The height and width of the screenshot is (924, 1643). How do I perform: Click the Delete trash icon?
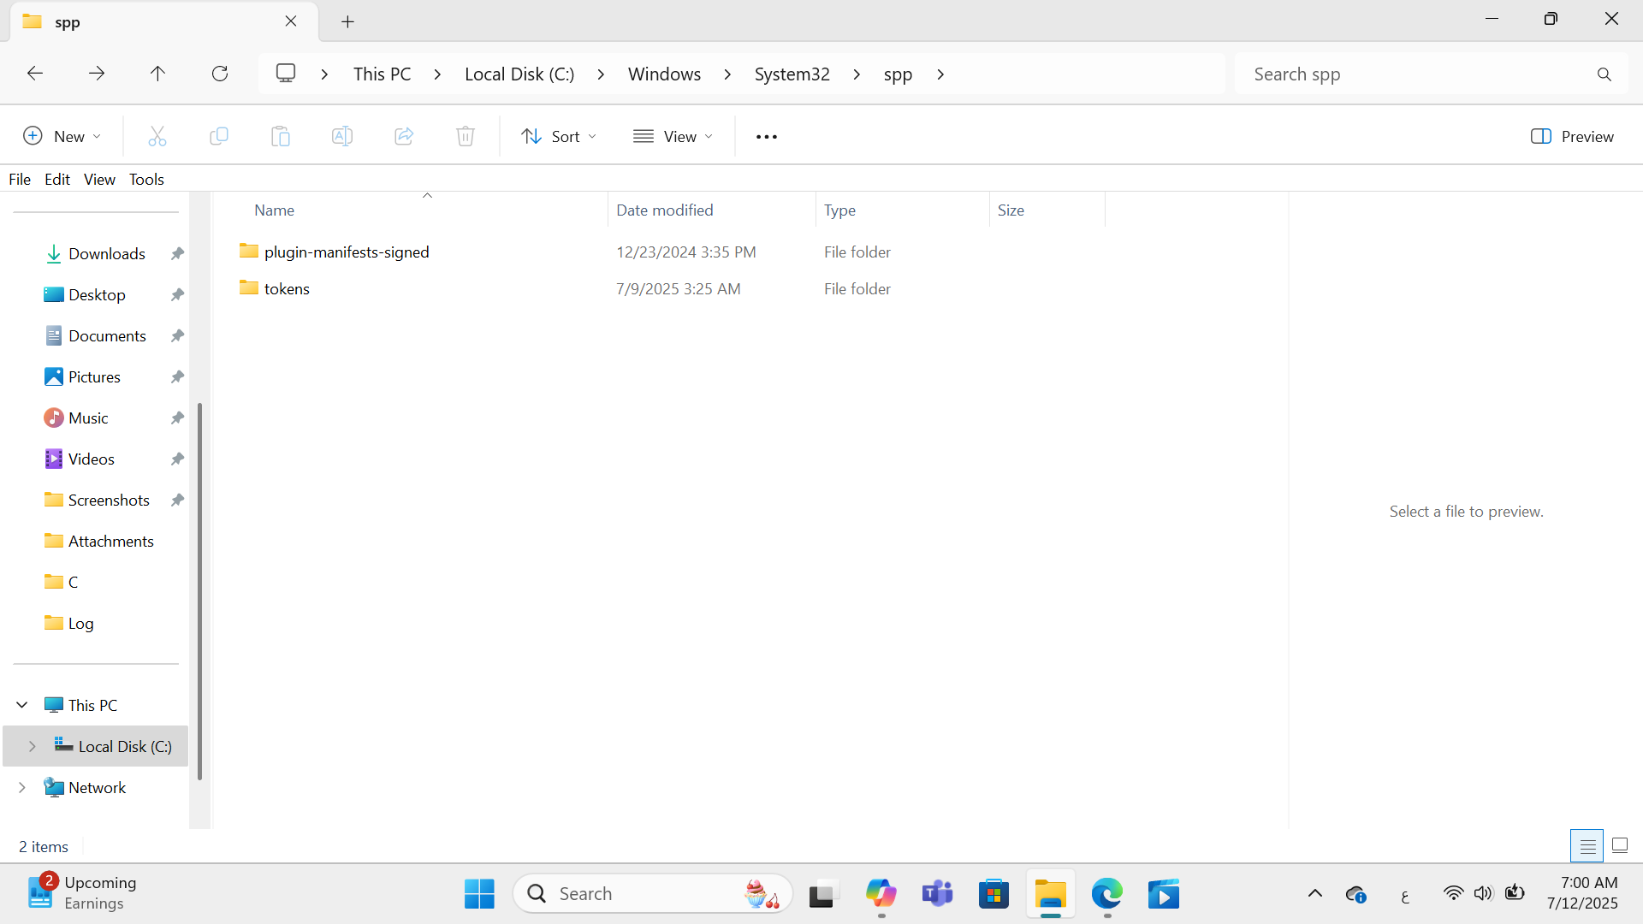coord(466,136)
